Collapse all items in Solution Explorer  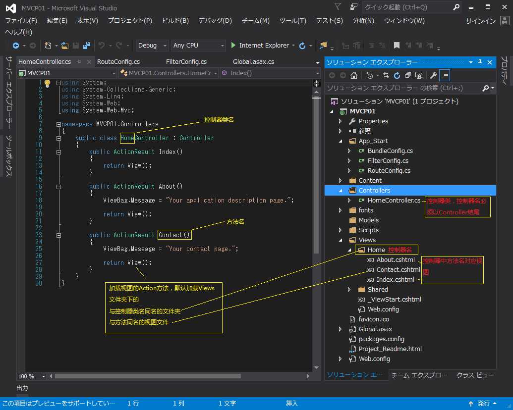[x=407, y=75]
